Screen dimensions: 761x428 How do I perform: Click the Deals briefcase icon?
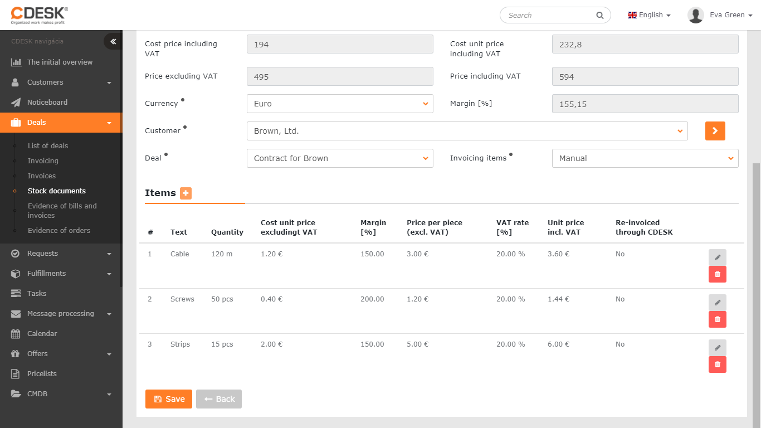pos(16,122)
